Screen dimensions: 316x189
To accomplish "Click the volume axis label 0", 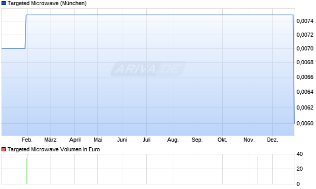I will point(298,184).
